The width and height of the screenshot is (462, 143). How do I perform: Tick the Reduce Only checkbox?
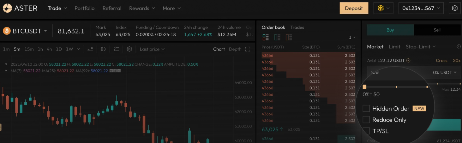(366, 120)
